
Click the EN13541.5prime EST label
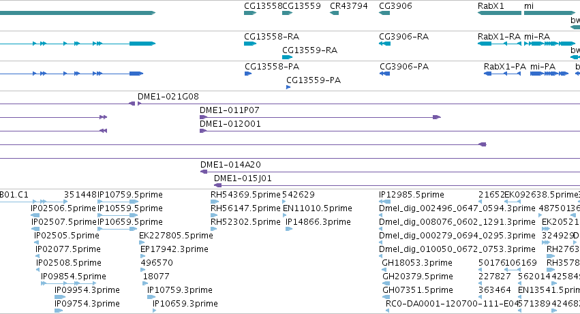click(549, 290)
